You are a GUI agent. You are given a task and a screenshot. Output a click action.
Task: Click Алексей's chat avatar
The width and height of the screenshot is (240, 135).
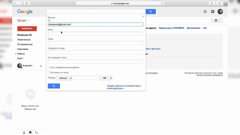[x=19, y=66]
